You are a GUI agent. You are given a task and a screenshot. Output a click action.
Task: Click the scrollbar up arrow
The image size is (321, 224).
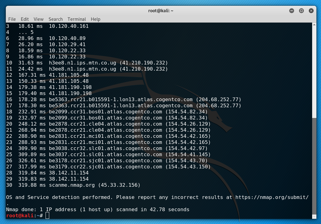click(314, 25)
